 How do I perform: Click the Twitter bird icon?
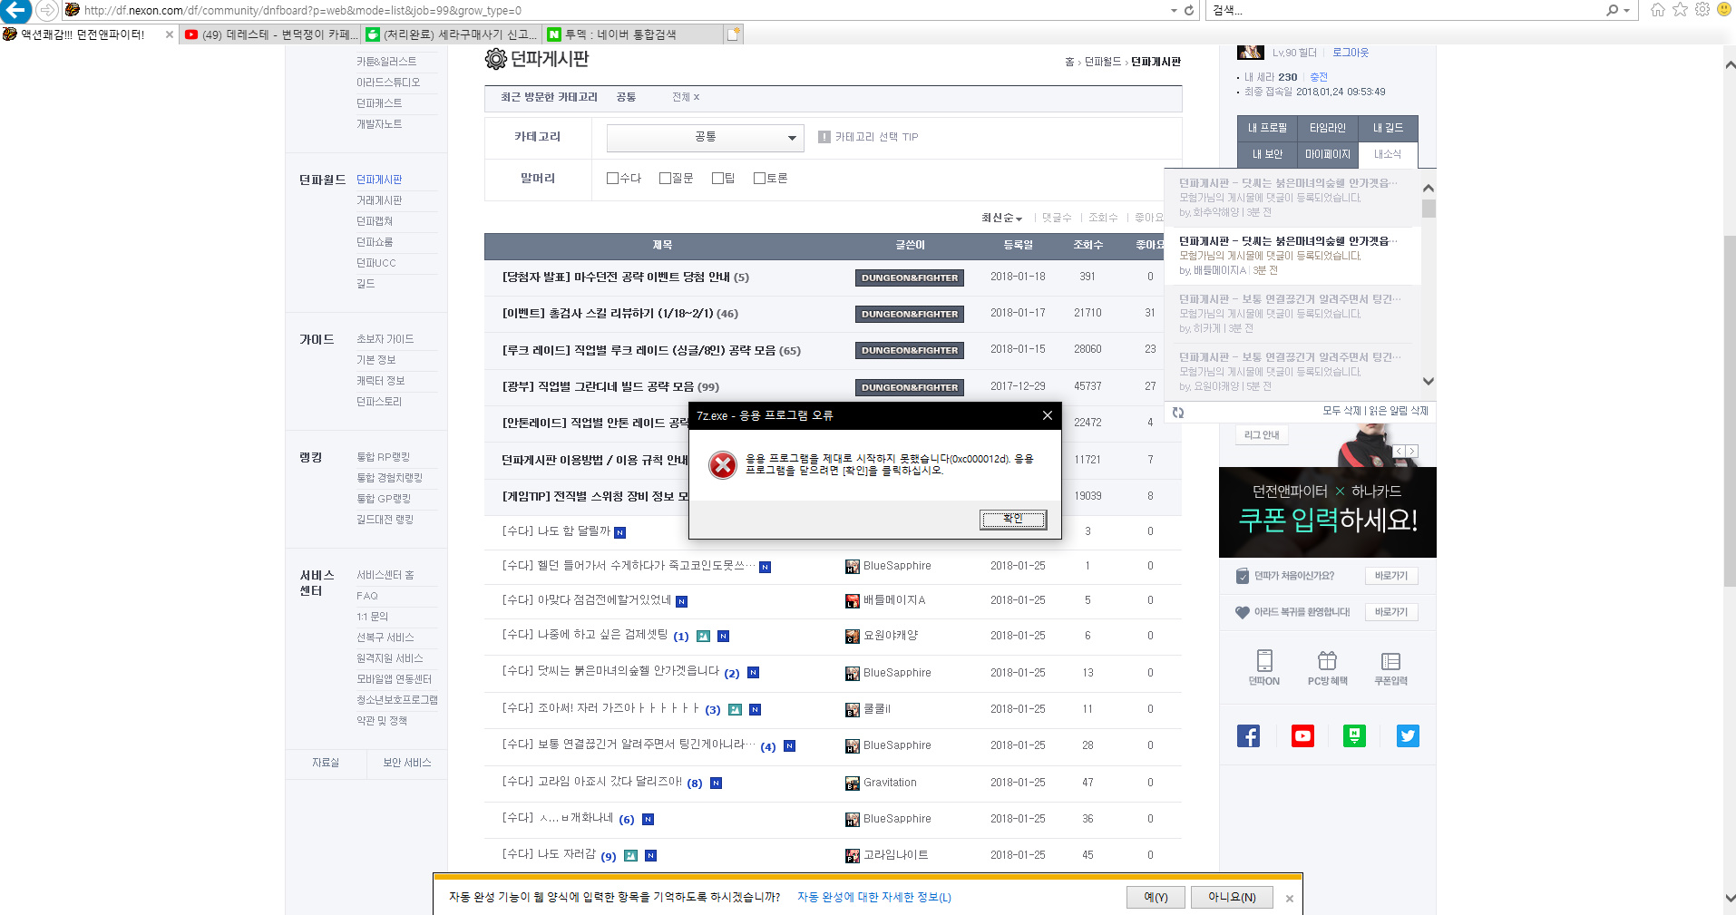pyautogui.click(x=1408, y=735)
